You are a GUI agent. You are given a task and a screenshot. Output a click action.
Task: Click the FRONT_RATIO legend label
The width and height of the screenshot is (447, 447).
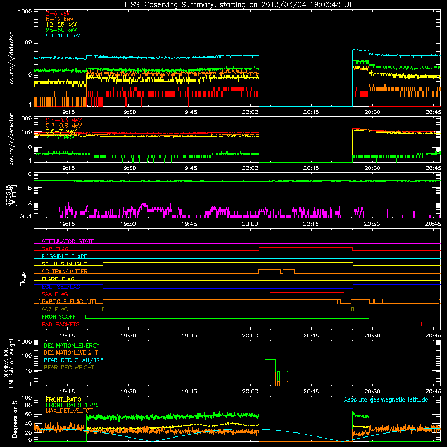[64, 400]
